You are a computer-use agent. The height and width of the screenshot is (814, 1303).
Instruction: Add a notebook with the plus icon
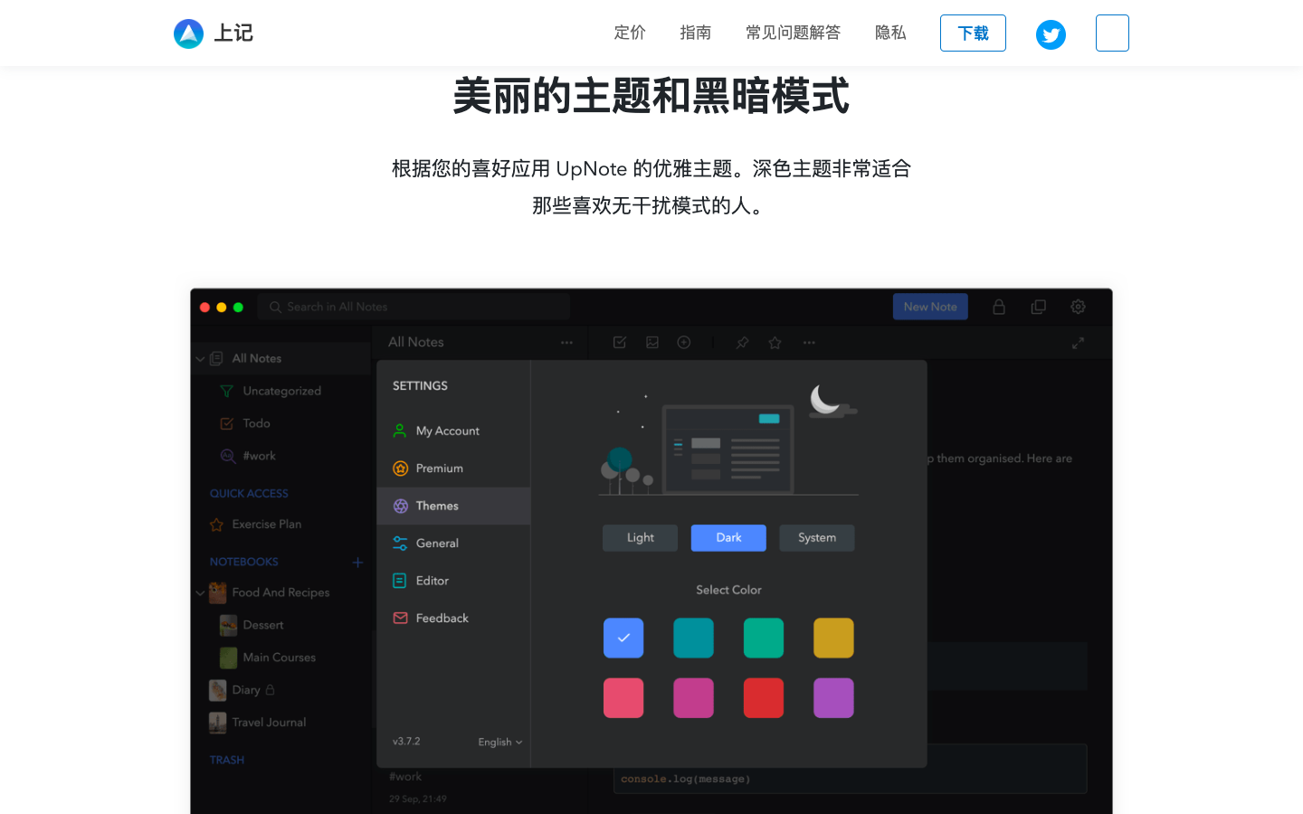(357, 563)
